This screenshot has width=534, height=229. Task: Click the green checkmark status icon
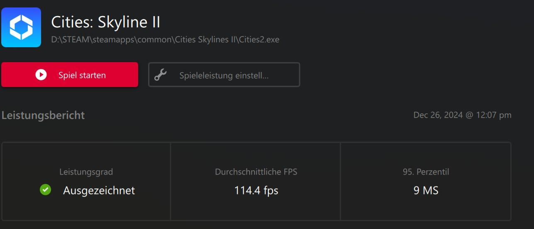point(45,190)
